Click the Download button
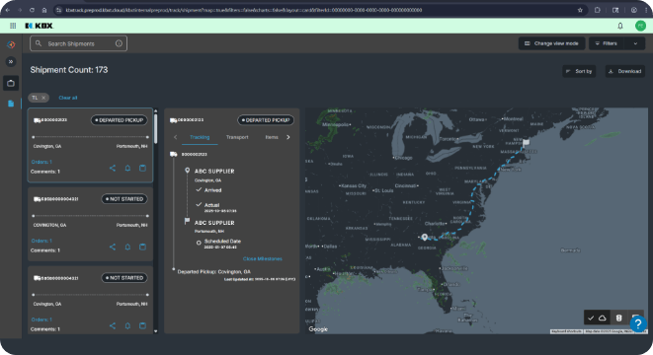 (x=624, y=71)
